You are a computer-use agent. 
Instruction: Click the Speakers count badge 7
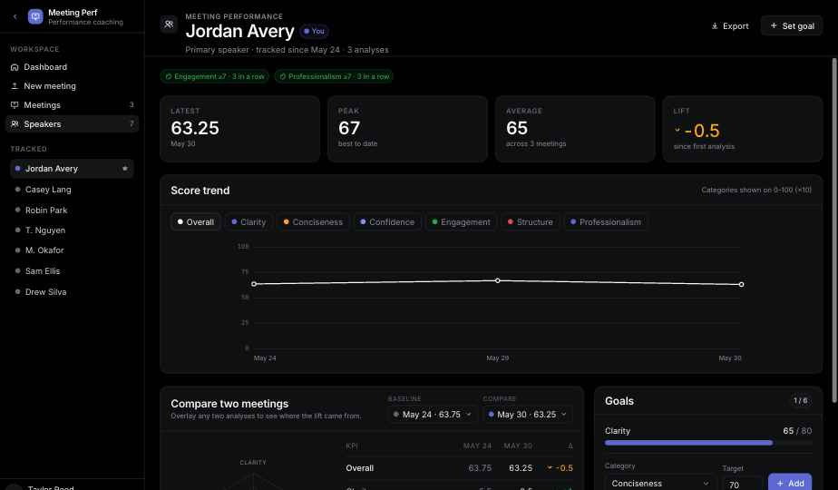click(x=132, y=124)
